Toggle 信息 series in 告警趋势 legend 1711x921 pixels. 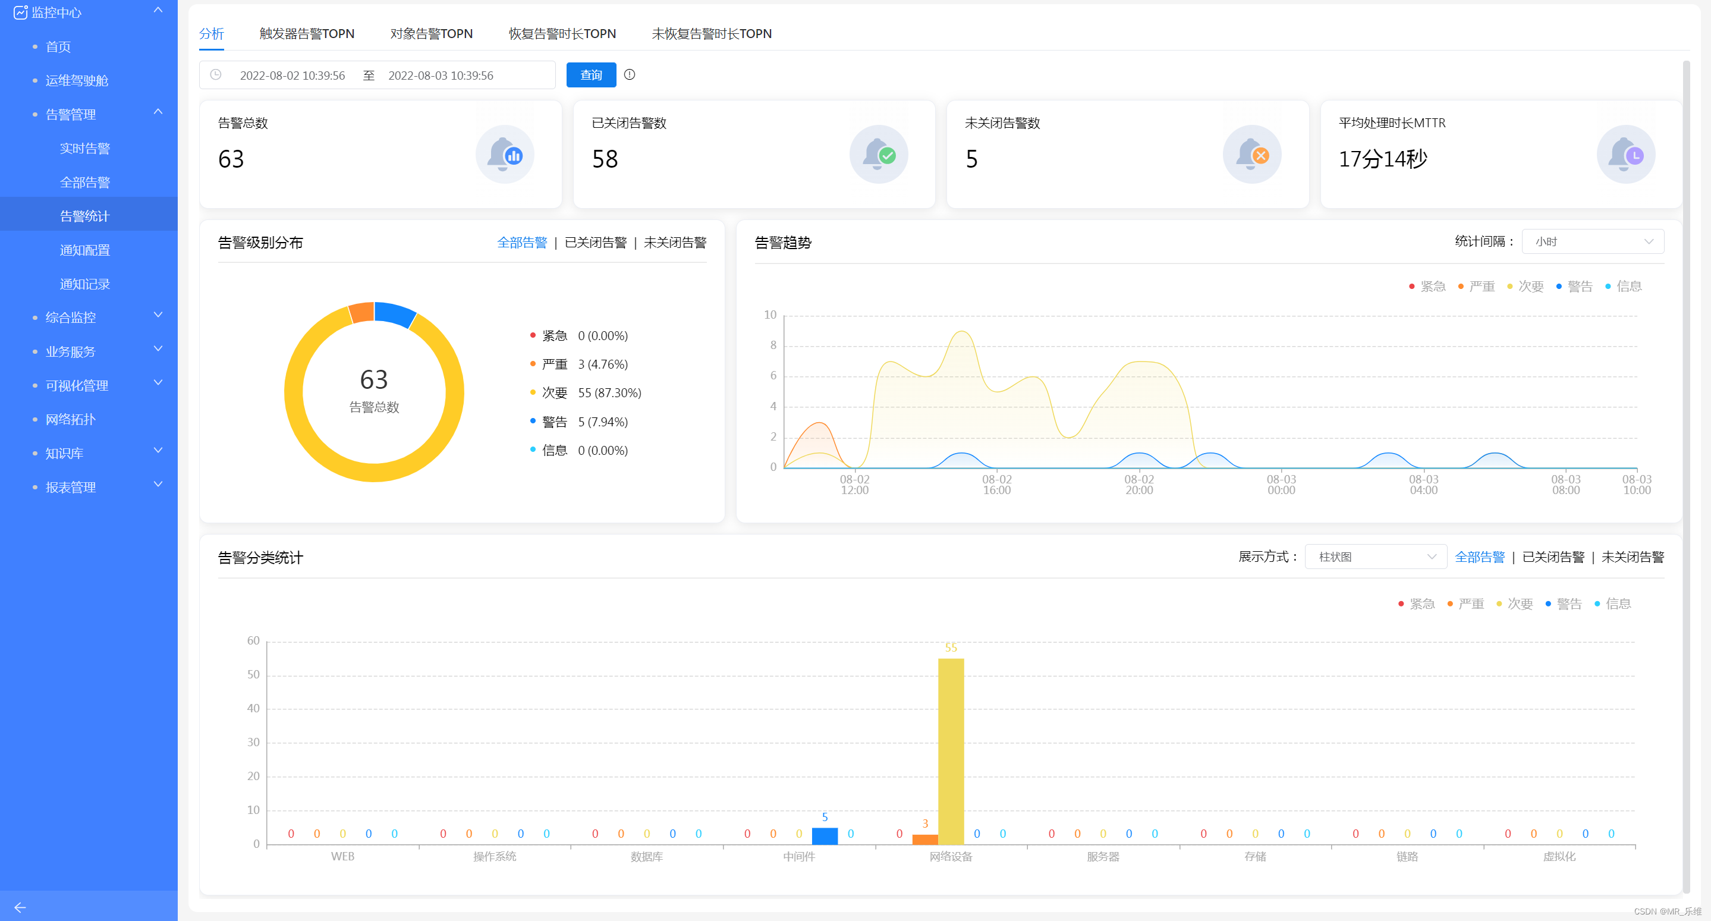coord(1624,287)
